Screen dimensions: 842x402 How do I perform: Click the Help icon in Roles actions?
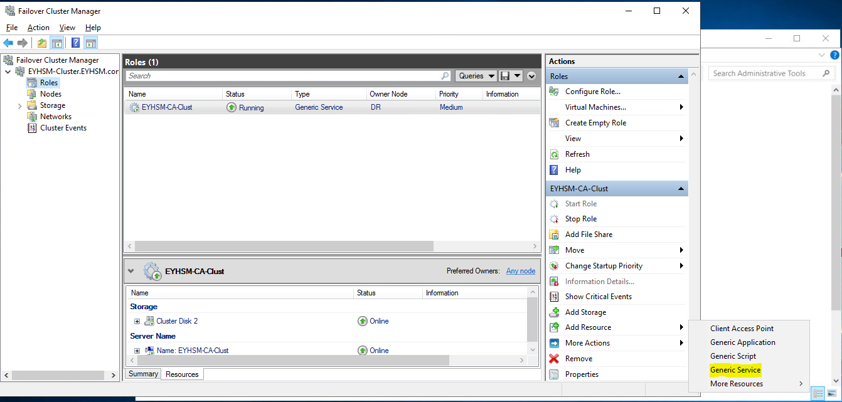pos(554,170)
